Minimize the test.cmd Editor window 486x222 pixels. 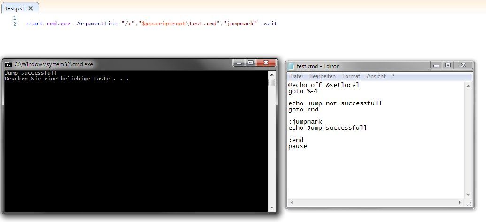(436, 65)
